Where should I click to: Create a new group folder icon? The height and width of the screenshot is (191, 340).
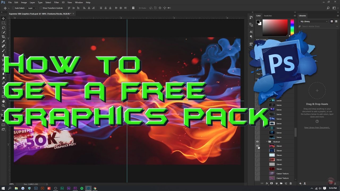click(x=281, y=183)
